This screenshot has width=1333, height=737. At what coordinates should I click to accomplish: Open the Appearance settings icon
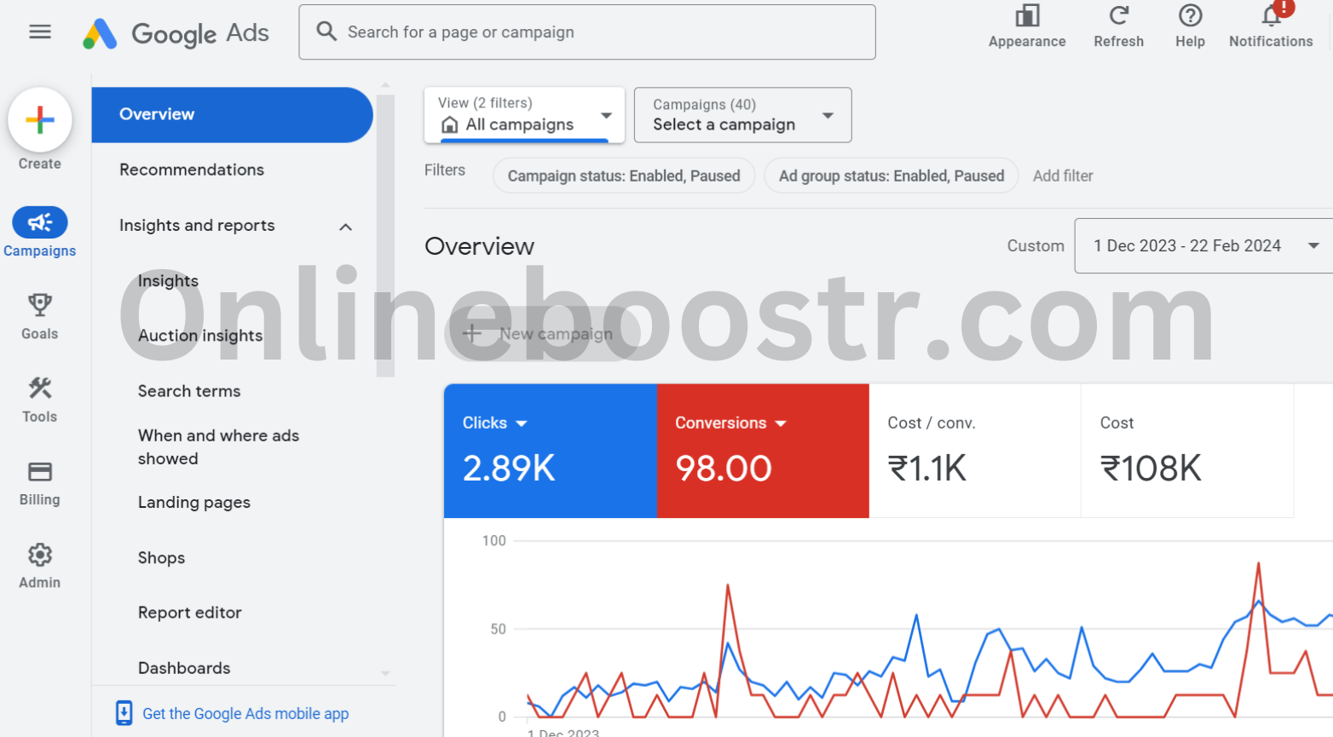[x=1027, y=16]
